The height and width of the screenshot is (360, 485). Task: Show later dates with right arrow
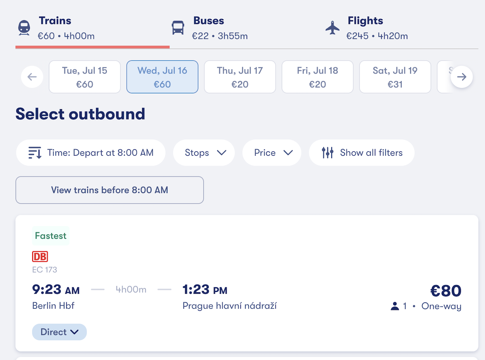(x=462, y=77)
